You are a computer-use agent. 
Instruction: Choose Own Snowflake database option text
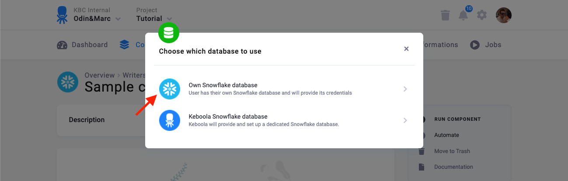223,85
